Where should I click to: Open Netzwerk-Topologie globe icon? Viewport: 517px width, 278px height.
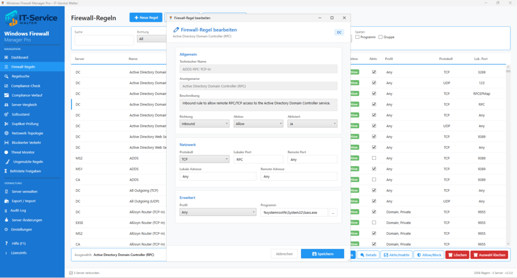tap(6, 133)
